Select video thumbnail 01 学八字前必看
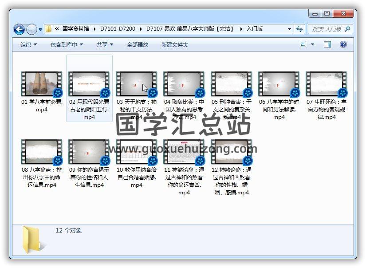The width and height of the screenshot is (366, 268). (42, 84)
